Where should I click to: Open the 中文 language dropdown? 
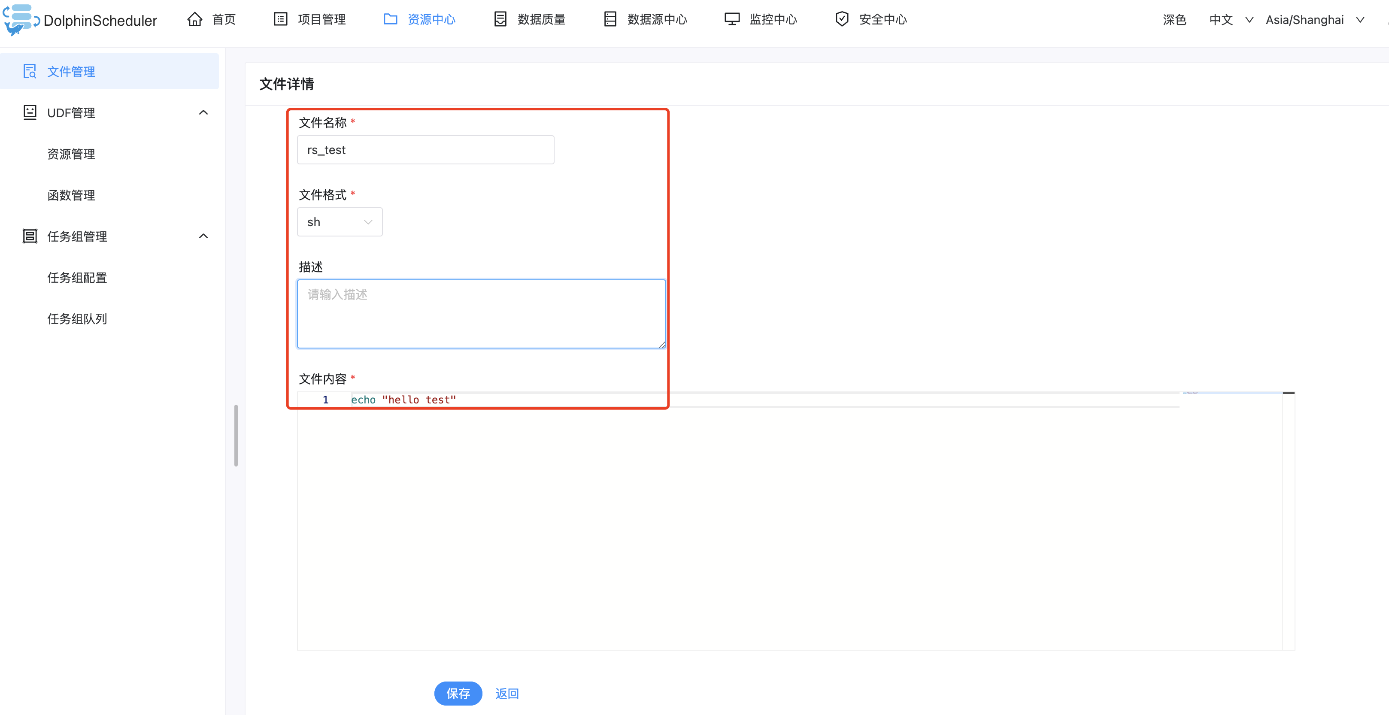tap(1230, 20)
